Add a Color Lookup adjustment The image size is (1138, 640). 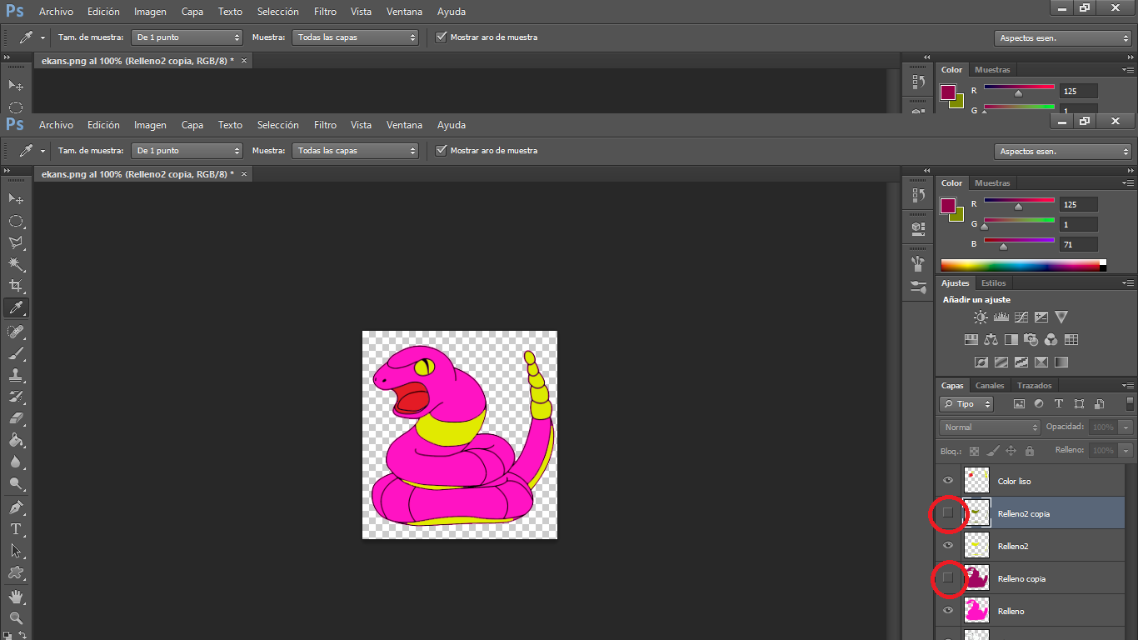1071,340
